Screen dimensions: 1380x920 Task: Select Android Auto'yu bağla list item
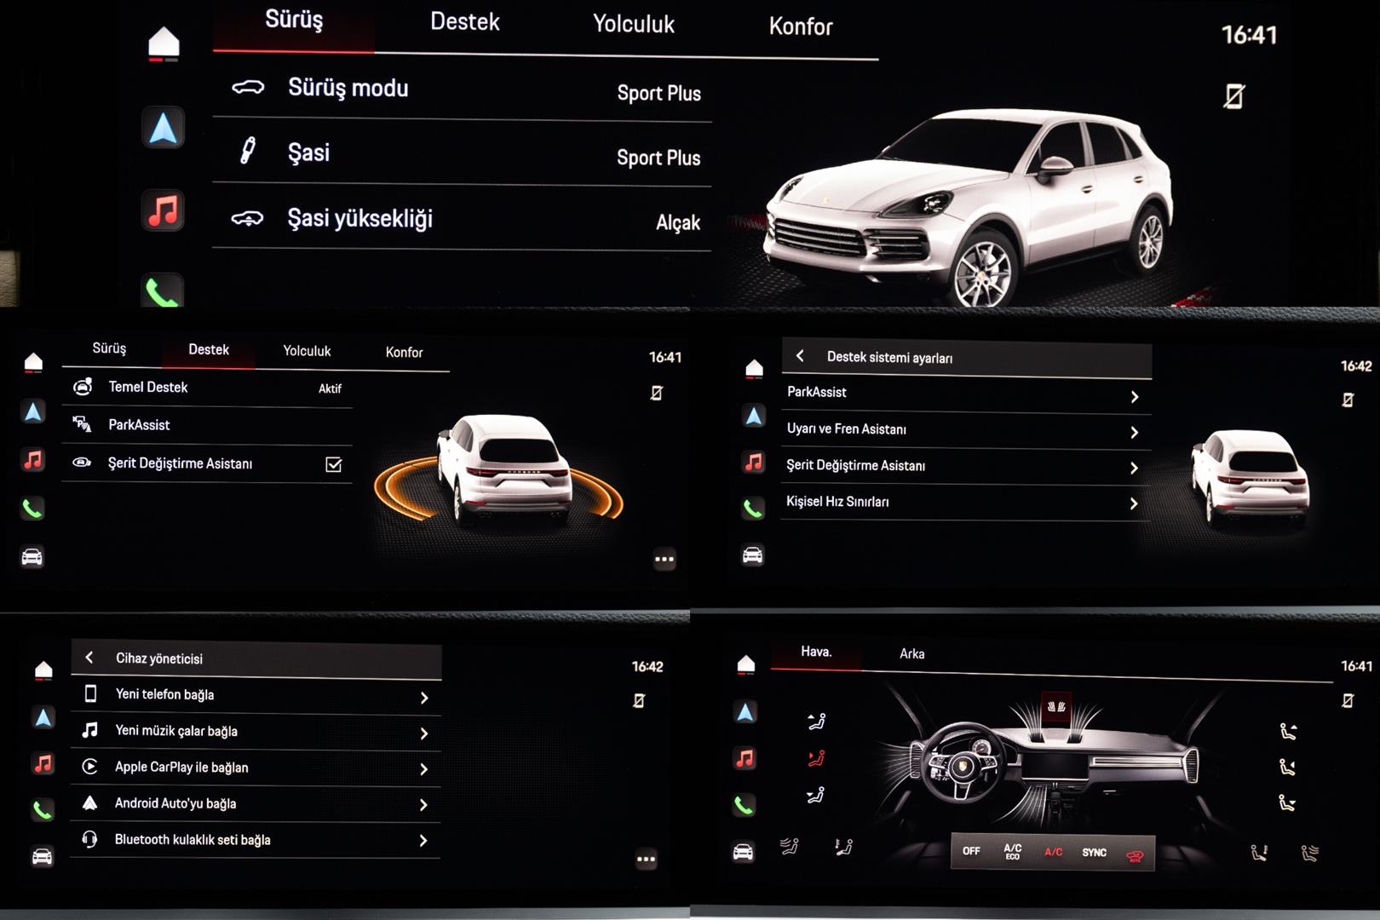point(256,804)
